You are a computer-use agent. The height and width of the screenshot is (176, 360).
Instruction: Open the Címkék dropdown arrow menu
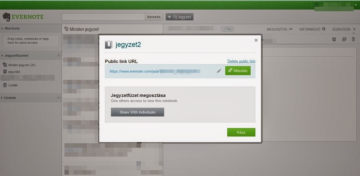coord(59,98)
